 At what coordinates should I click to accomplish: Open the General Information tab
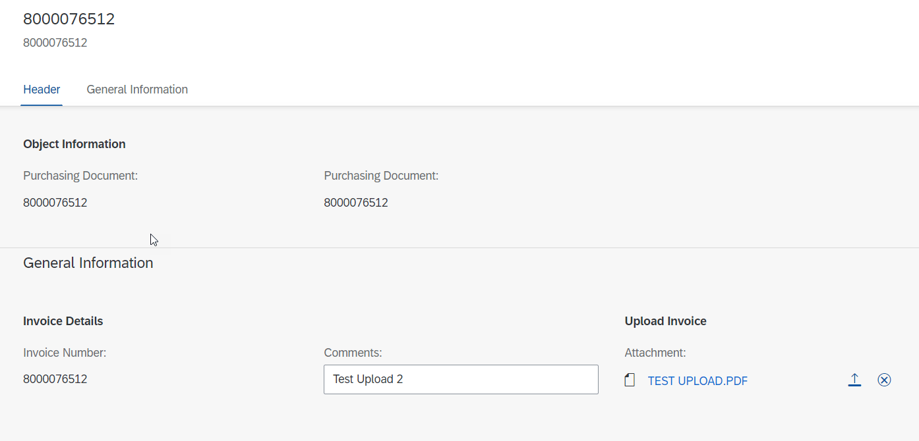pos(136,89)
